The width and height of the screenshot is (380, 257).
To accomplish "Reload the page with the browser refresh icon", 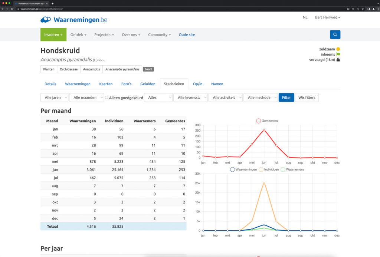I will (x=12, y=9).
